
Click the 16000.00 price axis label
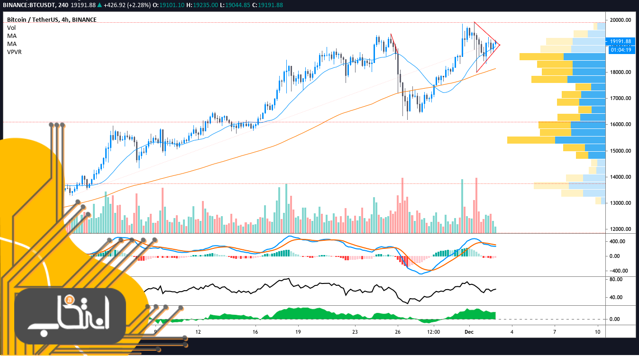(x=621, y=124)
